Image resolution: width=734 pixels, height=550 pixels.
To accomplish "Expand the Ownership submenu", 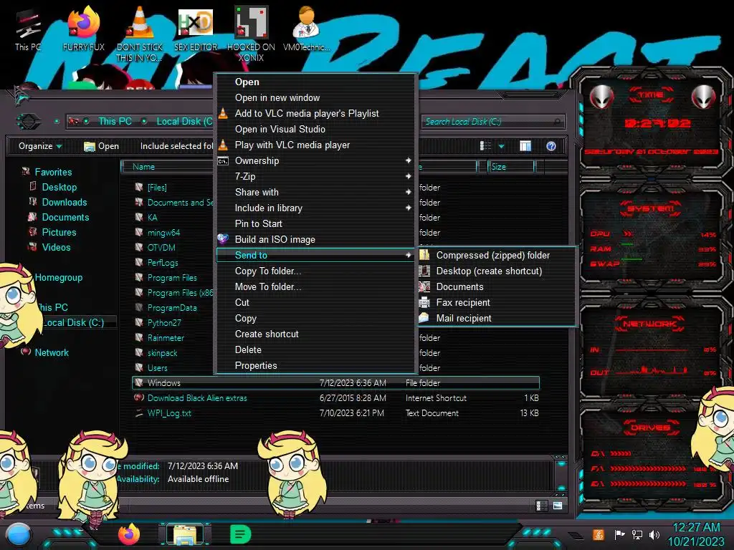I will click(315, 160).
